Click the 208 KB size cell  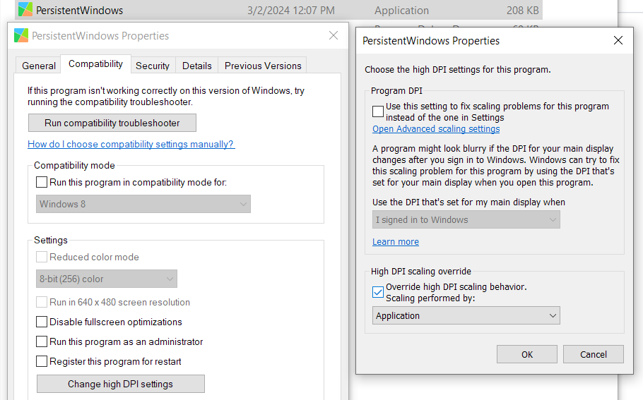click(x=522, y=11)
